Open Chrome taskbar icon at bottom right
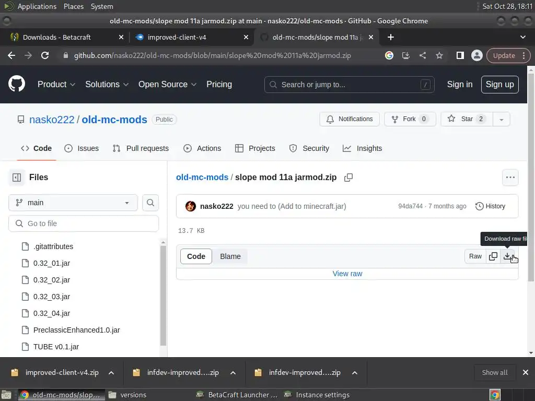 tap(495, 395)
